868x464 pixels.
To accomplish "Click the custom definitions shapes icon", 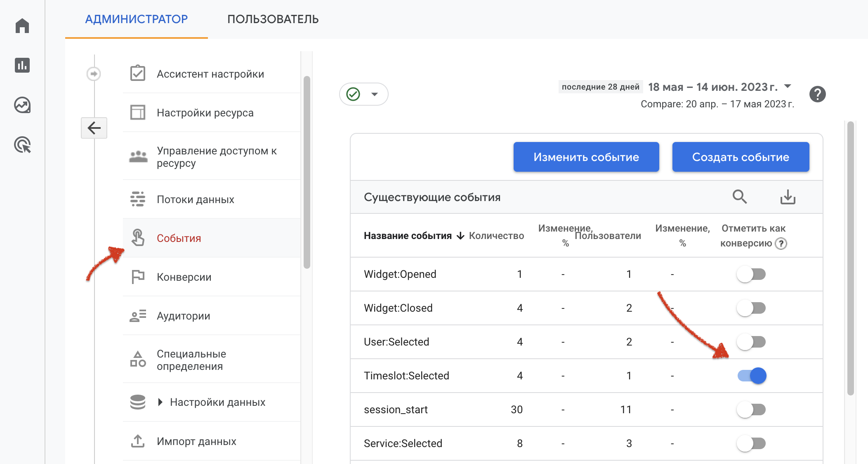I will pos(138,359).
